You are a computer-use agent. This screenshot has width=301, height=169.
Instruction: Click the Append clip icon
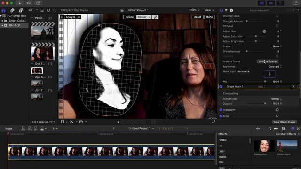[x=36, y=128]
